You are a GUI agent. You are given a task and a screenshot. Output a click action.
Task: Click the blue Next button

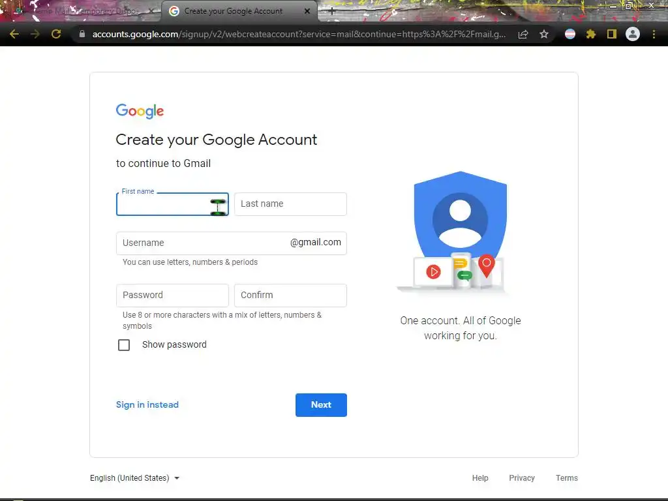(321, 404)
